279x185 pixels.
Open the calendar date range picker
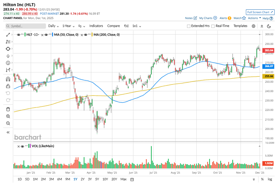pyautogui.click(x=132, y=179)
